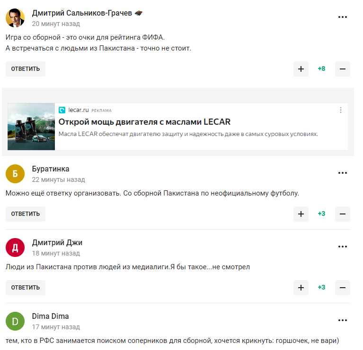Image resolution: width=363 pixels, height=350 pixels.
Task: Upvote Дмитрий Сальников-Грачев's comment with plus
Action: tap(301, 69)
